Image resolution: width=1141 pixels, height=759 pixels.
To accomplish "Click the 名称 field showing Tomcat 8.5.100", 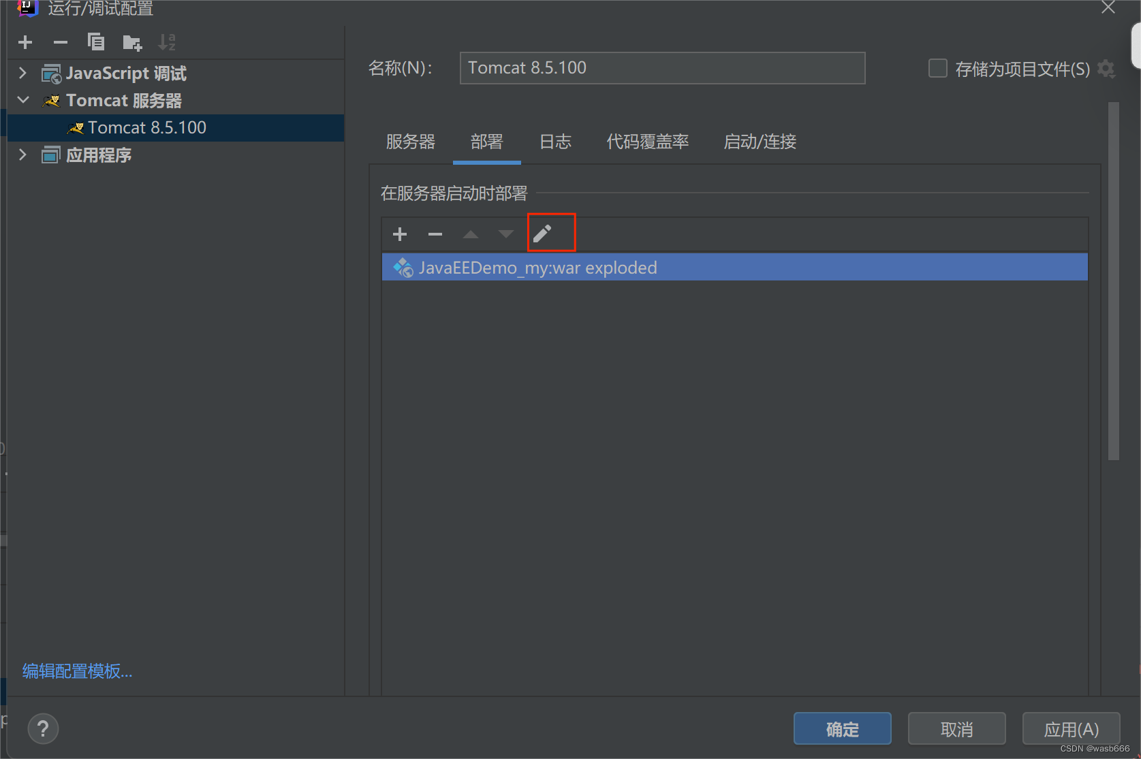I will coord(661,68).
